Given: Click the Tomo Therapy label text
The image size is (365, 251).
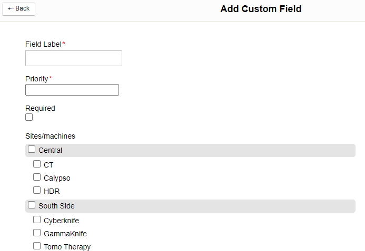Looking at the screenshot, I should point(67,247).
